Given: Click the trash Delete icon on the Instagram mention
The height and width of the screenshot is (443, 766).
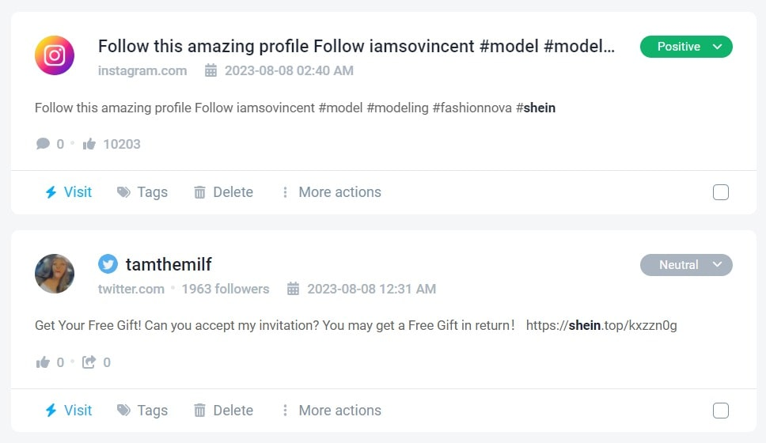Looking at the screenshot, I should (x=199, y=192).
